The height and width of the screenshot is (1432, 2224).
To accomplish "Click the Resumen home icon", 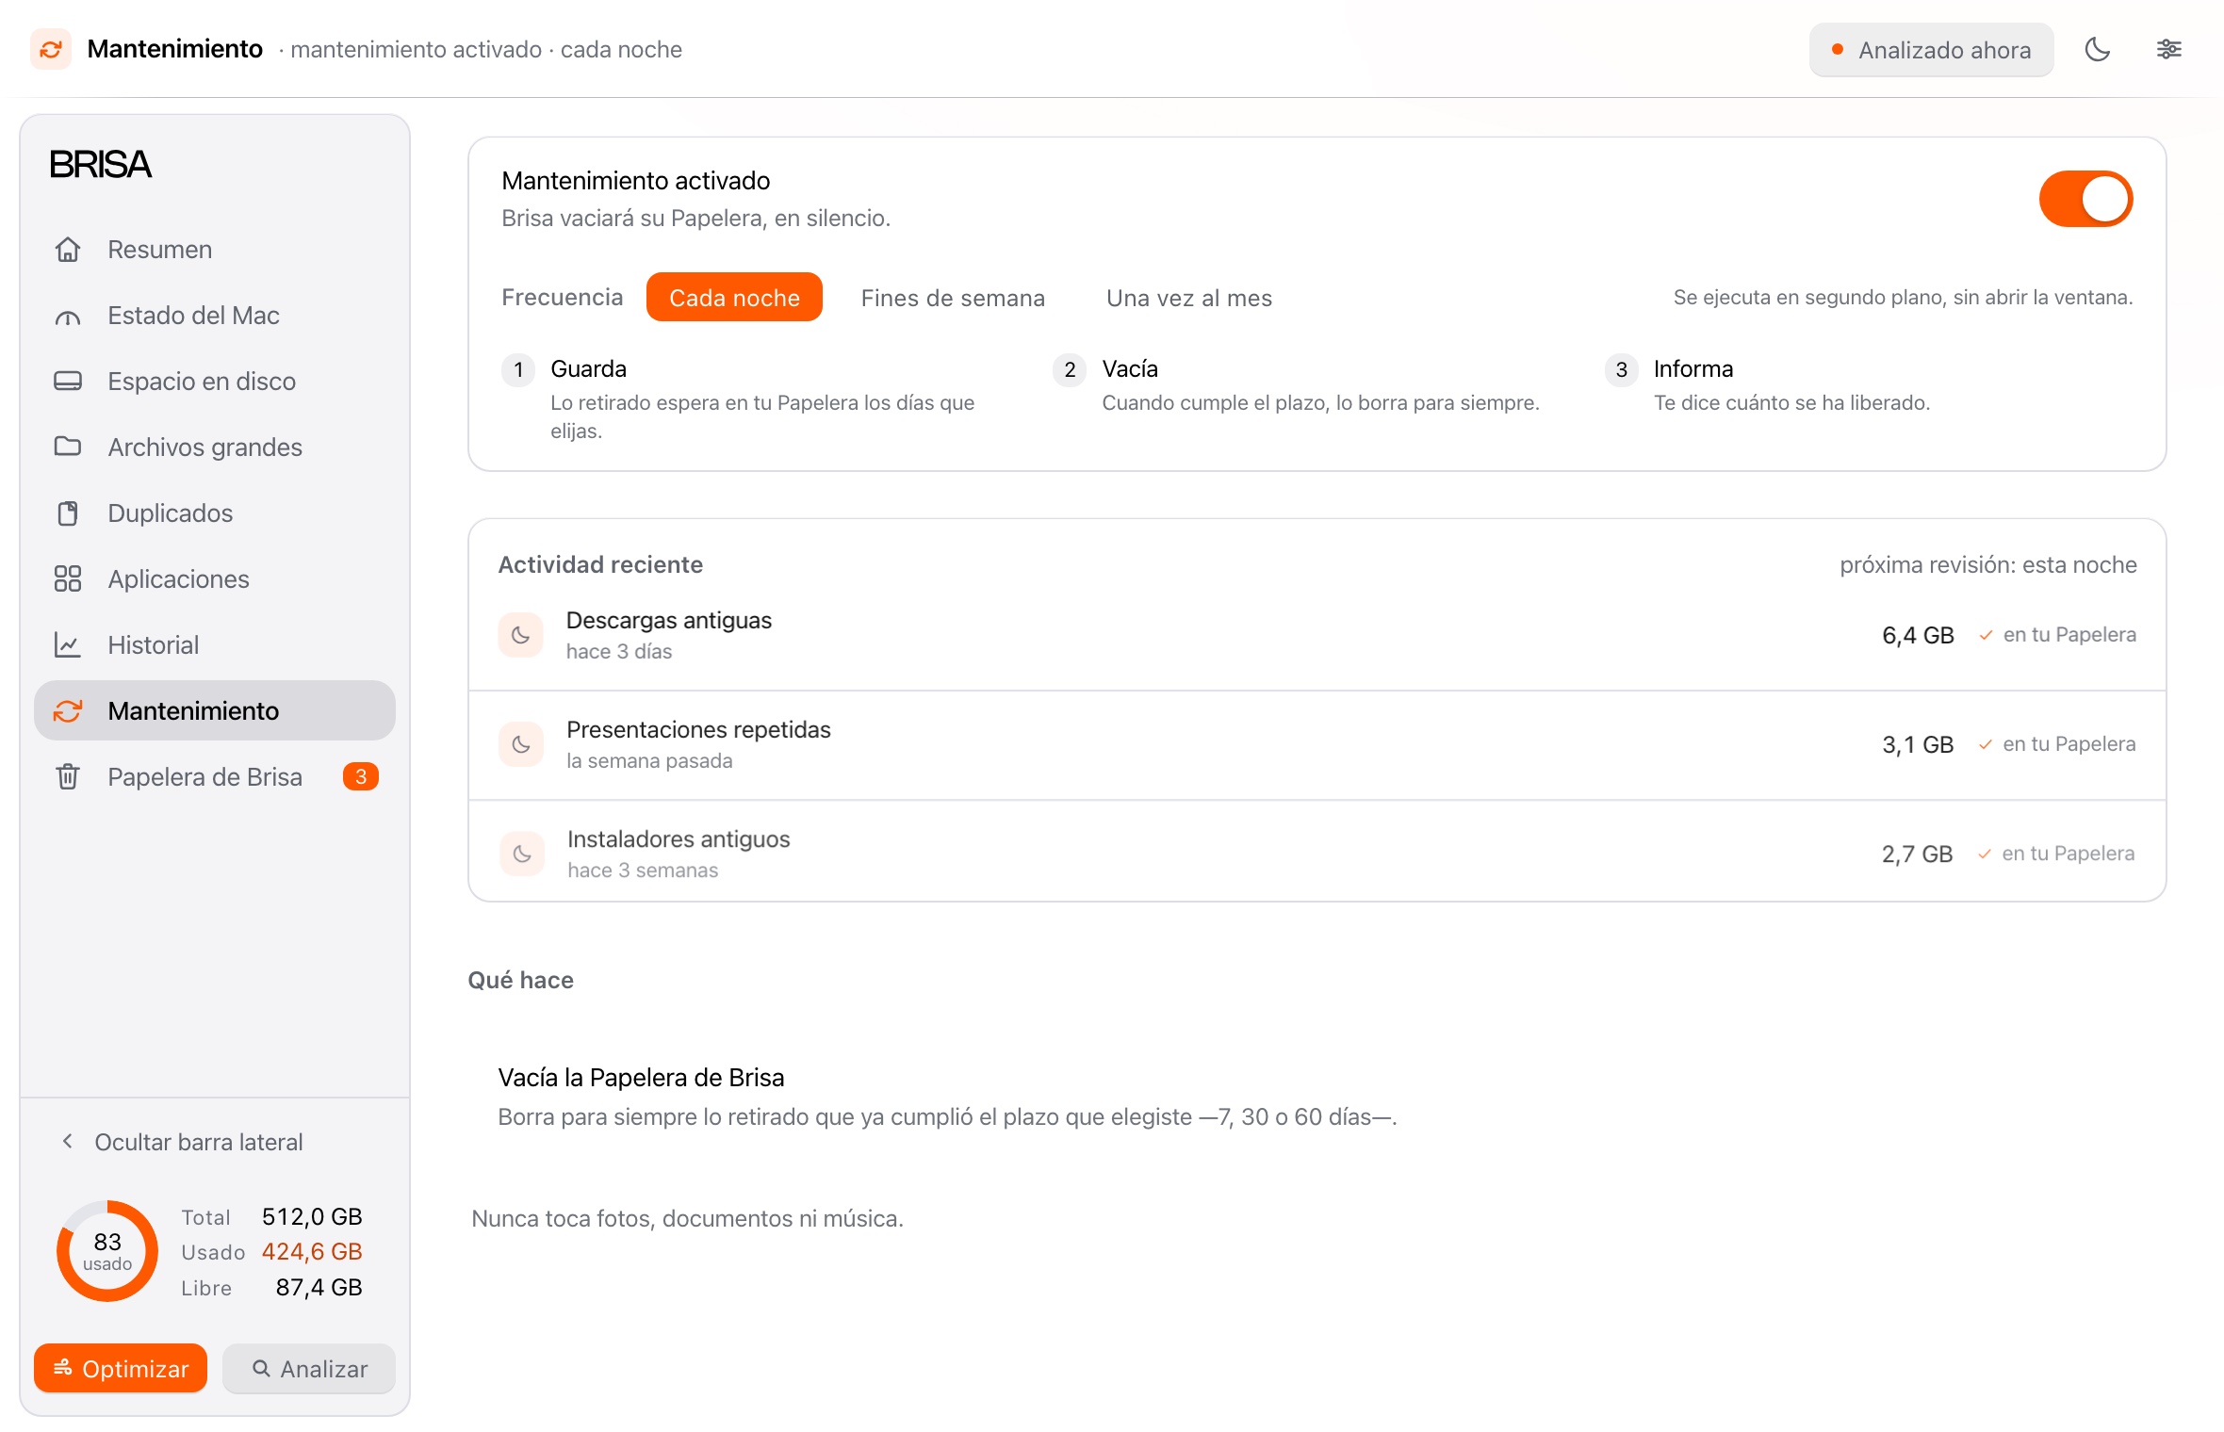I will (x=68, y=250).
